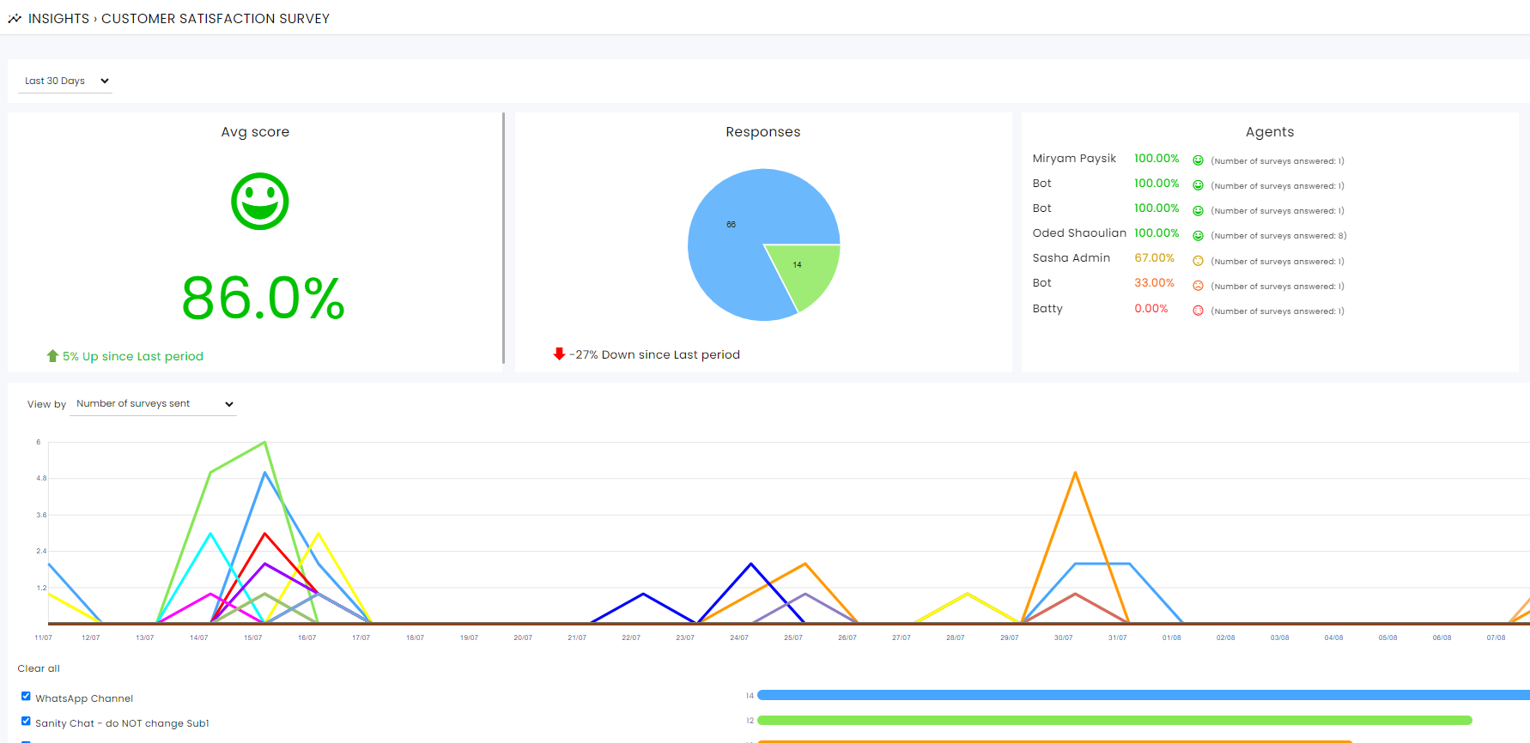The width and height of the screenshot is (1530, 743).
Task: Click the Responses heading
Action: pyautogui.click(x=762, y=132)
